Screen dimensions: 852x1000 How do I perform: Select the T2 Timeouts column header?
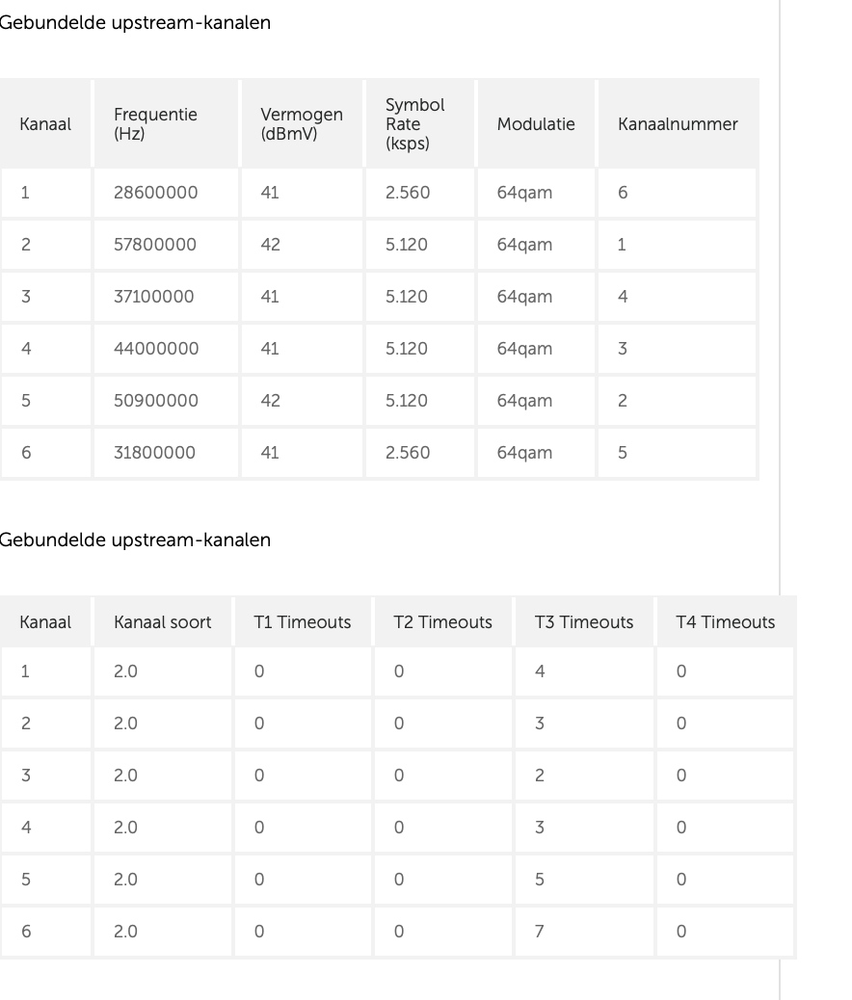coord(442,622)
